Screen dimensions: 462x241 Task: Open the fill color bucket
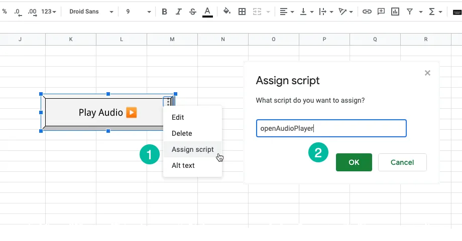[x=226, y=12]
